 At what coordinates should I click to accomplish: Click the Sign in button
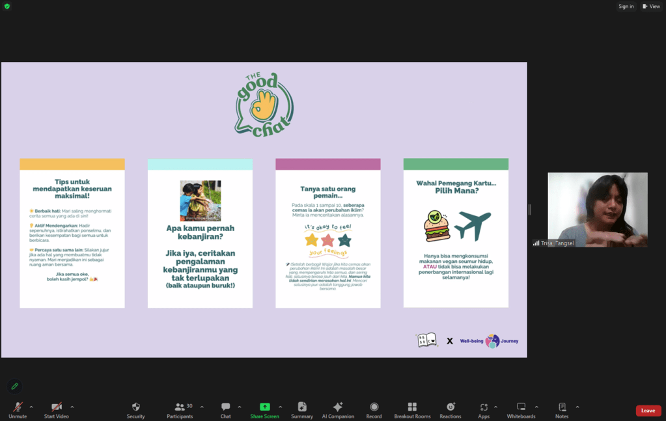(626, 7)
